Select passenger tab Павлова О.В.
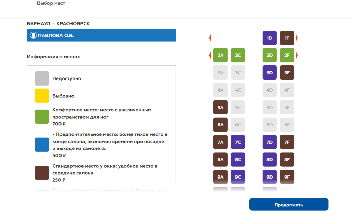 [x=101, y=35]
